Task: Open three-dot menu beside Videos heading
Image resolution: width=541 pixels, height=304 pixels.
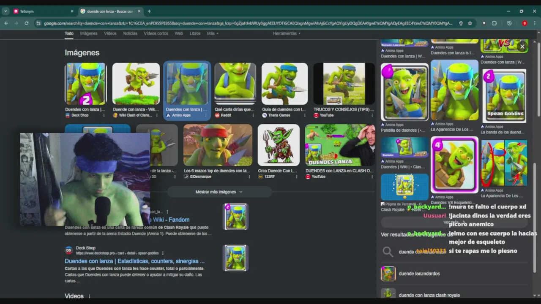Action: click(x=90, y=296)
